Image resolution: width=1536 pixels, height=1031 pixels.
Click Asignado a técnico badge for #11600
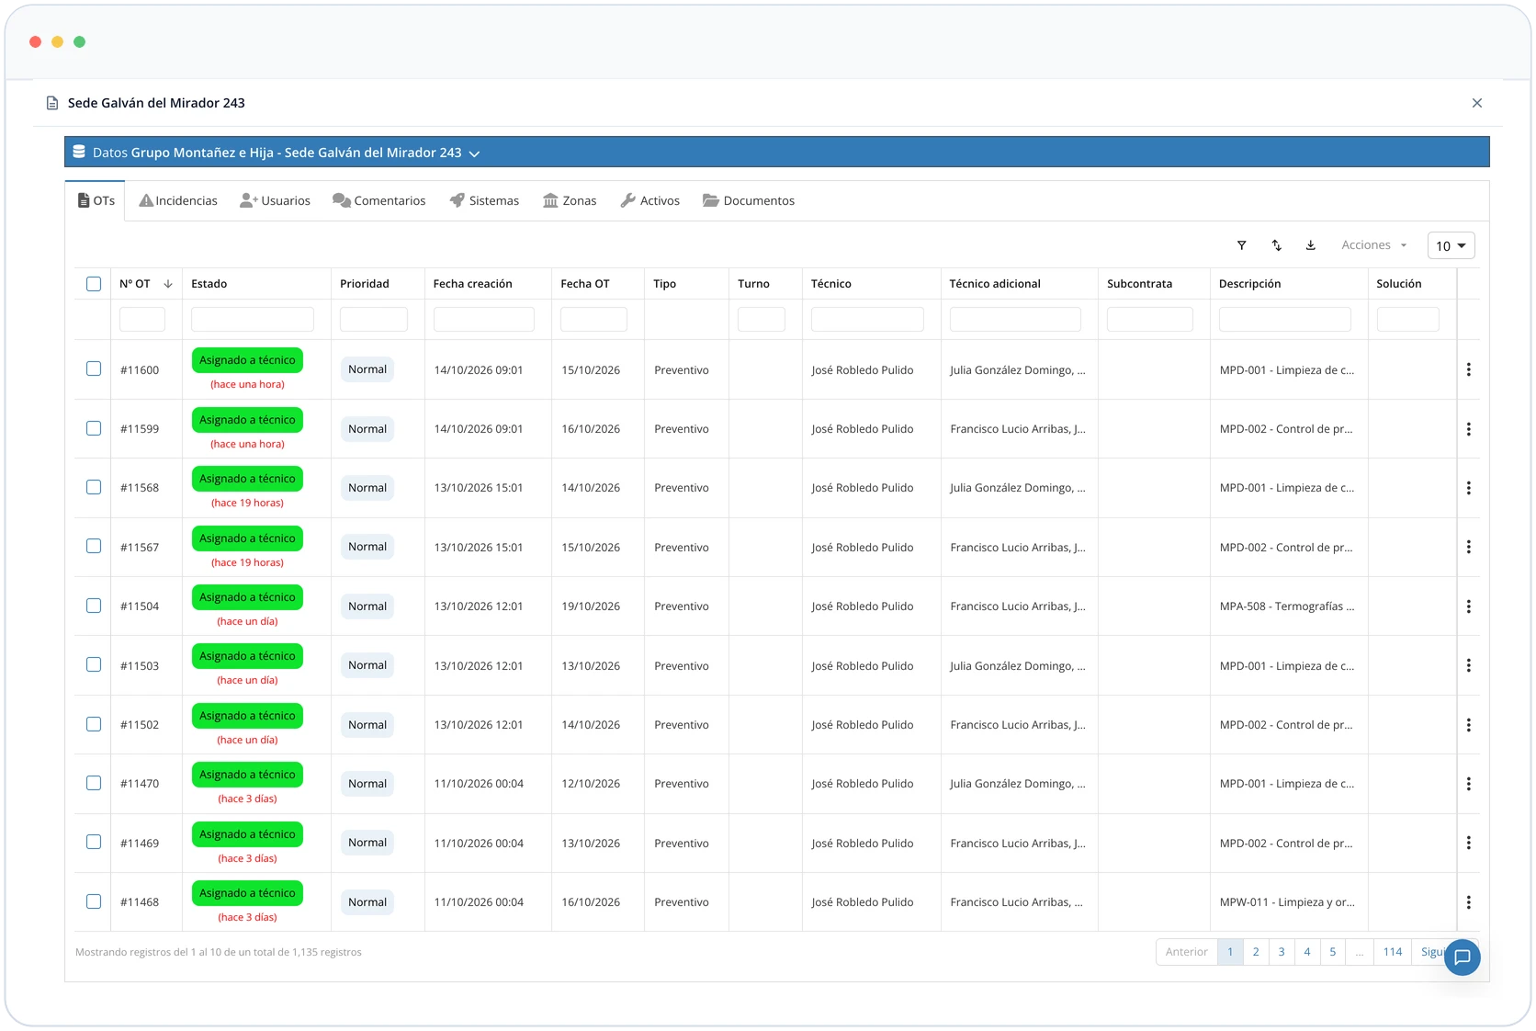click(x=247, y=360)
